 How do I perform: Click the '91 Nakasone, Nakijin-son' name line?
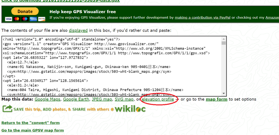pyautogui.click(x=89, y=67)
